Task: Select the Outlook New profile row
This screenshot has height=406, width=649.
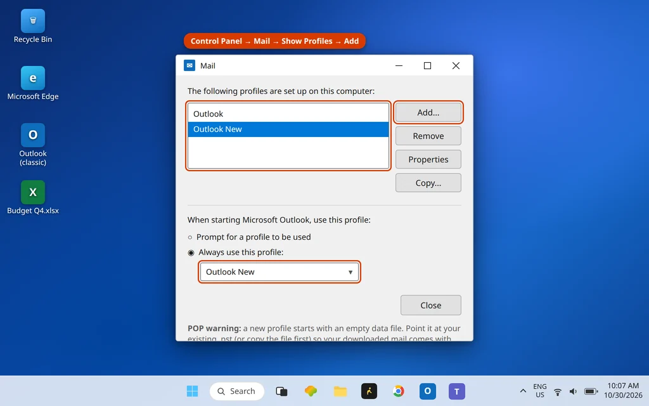Action: pos(288,129)
